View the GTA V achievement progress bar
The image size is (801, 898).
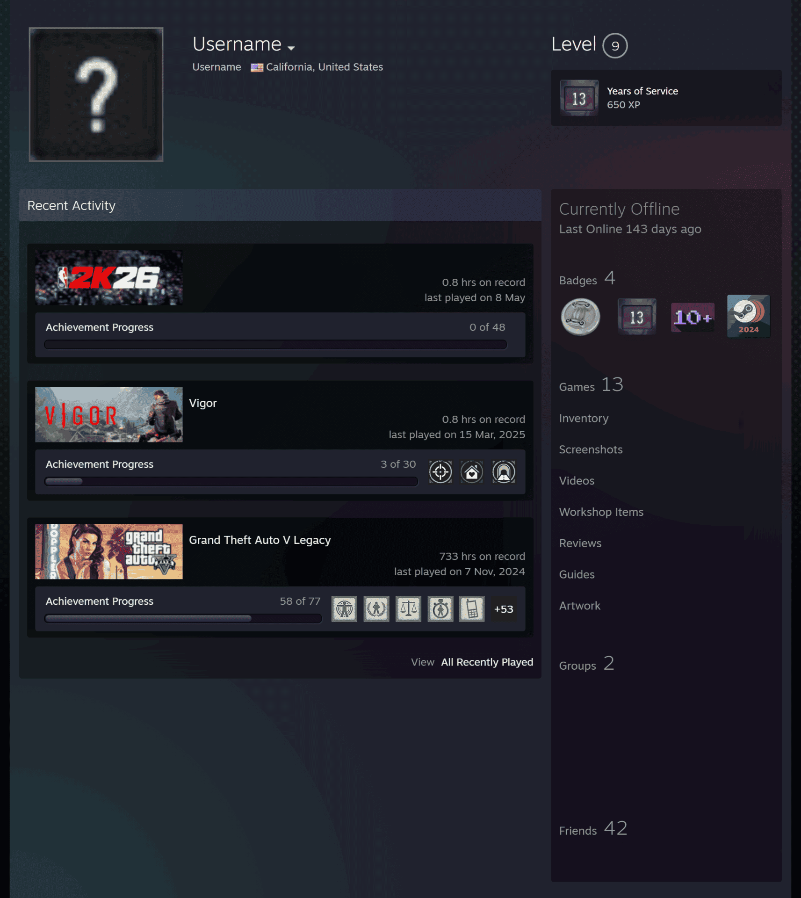[x=183, y=619]
